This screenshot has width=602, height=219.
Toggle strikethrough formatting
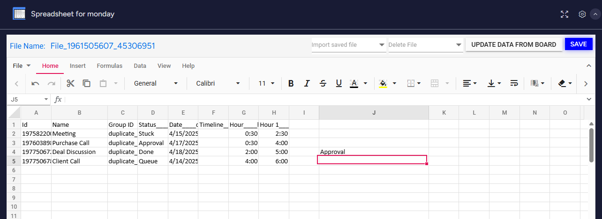coord(323,83)
